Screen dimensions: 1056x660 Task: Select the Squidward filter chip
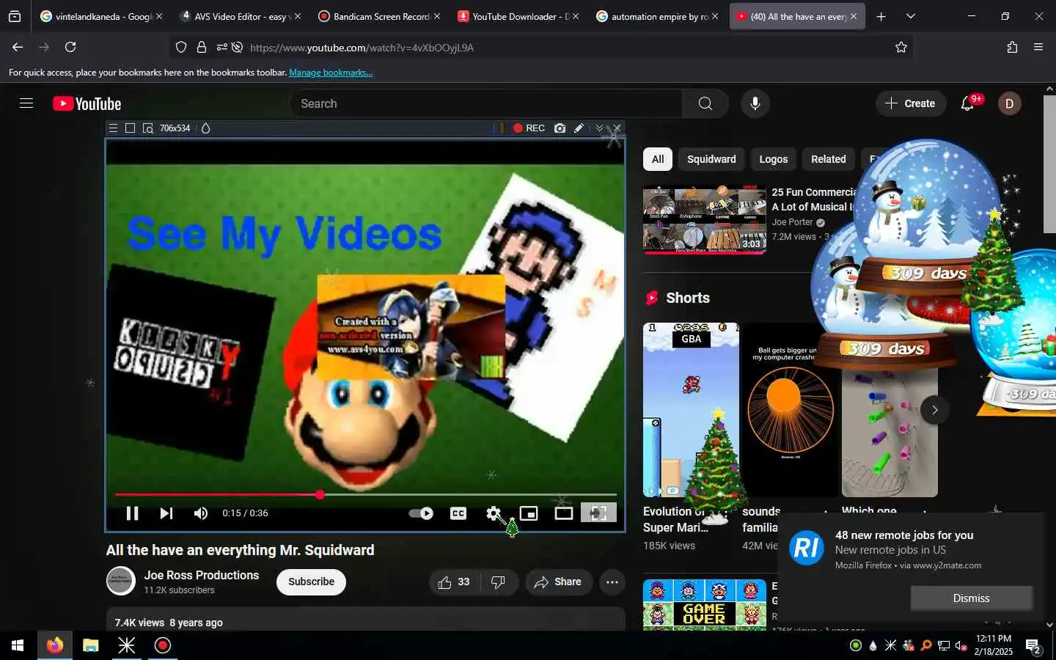(711, 159)
